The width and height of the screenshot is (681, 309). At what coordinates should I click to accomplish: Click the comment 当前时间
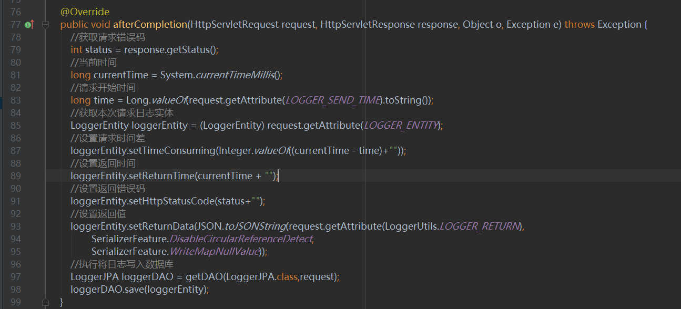[x=94, y=63]
